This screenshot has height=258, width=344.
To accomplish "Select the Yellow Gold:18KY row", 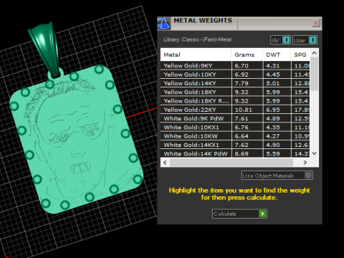I will point(235,92).
